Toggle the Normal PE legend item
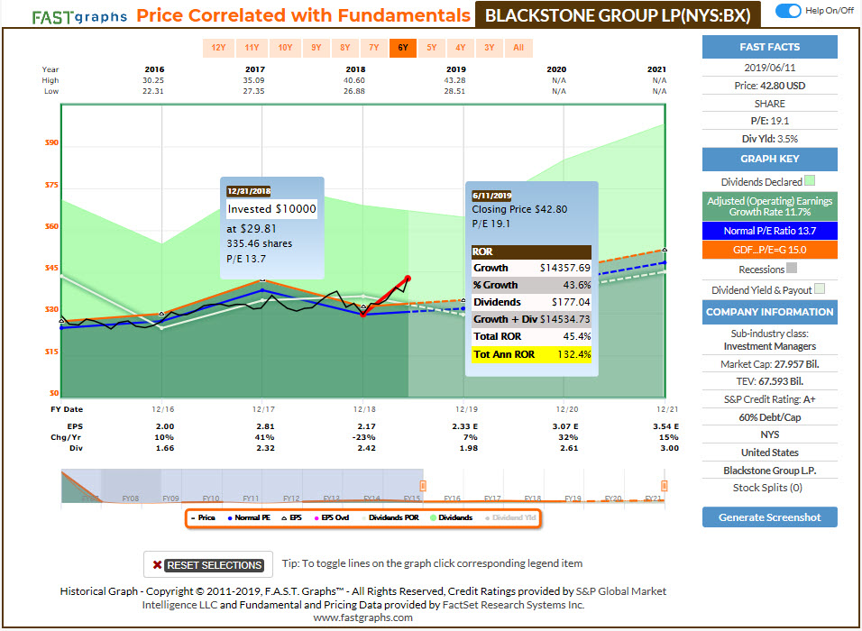 coord(254,516)
